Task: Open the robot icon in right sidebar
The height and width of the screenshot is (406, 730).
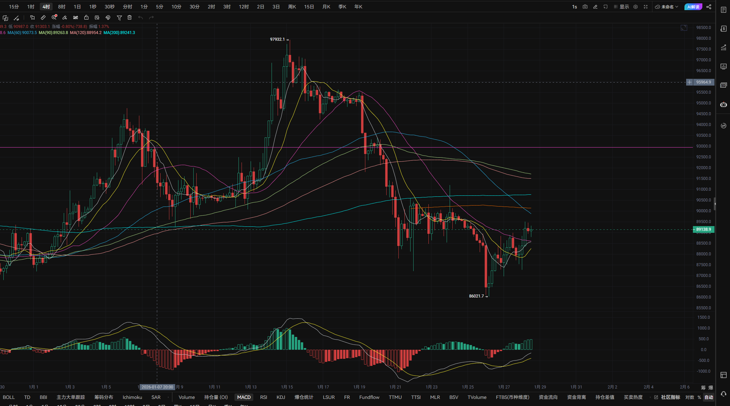Action: [x=723, y=104]
